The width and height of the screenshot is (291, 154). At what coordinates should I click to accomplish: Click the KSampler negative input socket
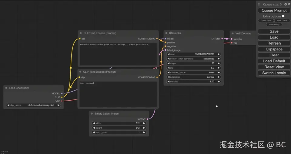[x=166, y=46]
